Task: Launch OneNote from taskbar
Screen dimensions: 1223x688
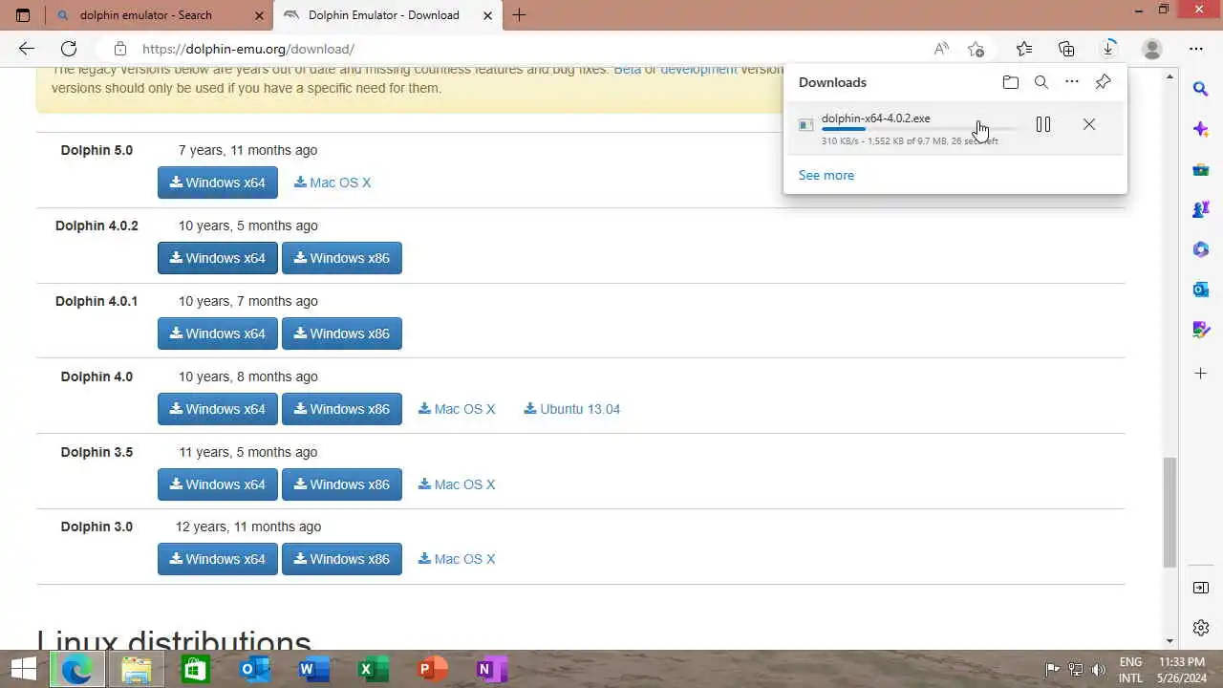Action: (491, 670)
